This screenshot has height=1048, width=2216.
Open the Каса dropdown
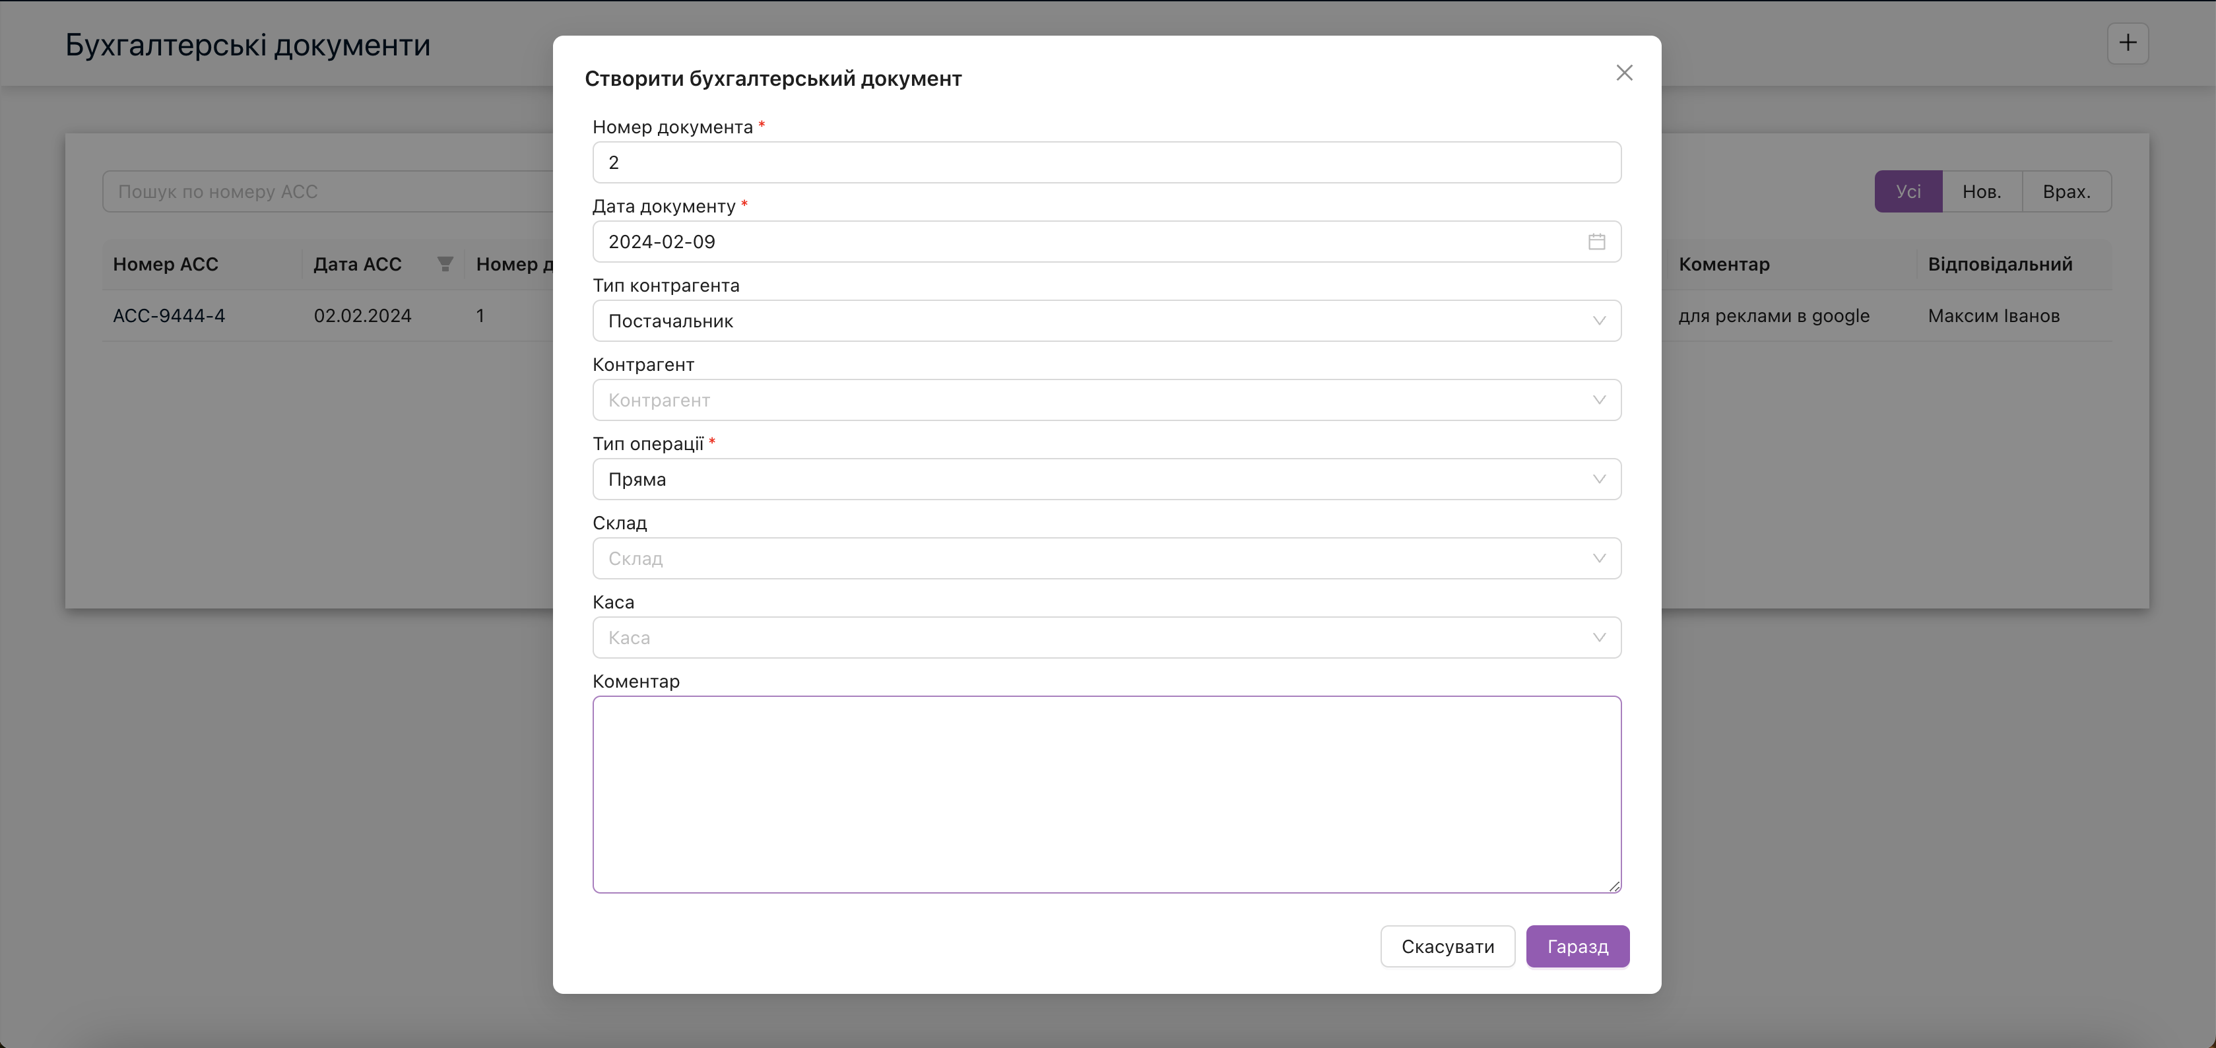click(x=1105, y=638)
